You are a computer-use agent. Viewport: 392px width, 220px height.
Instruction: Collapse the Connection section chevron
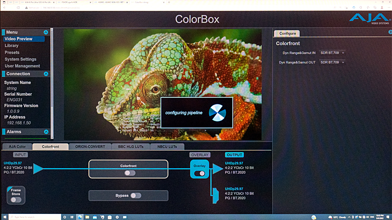point(46,74)
